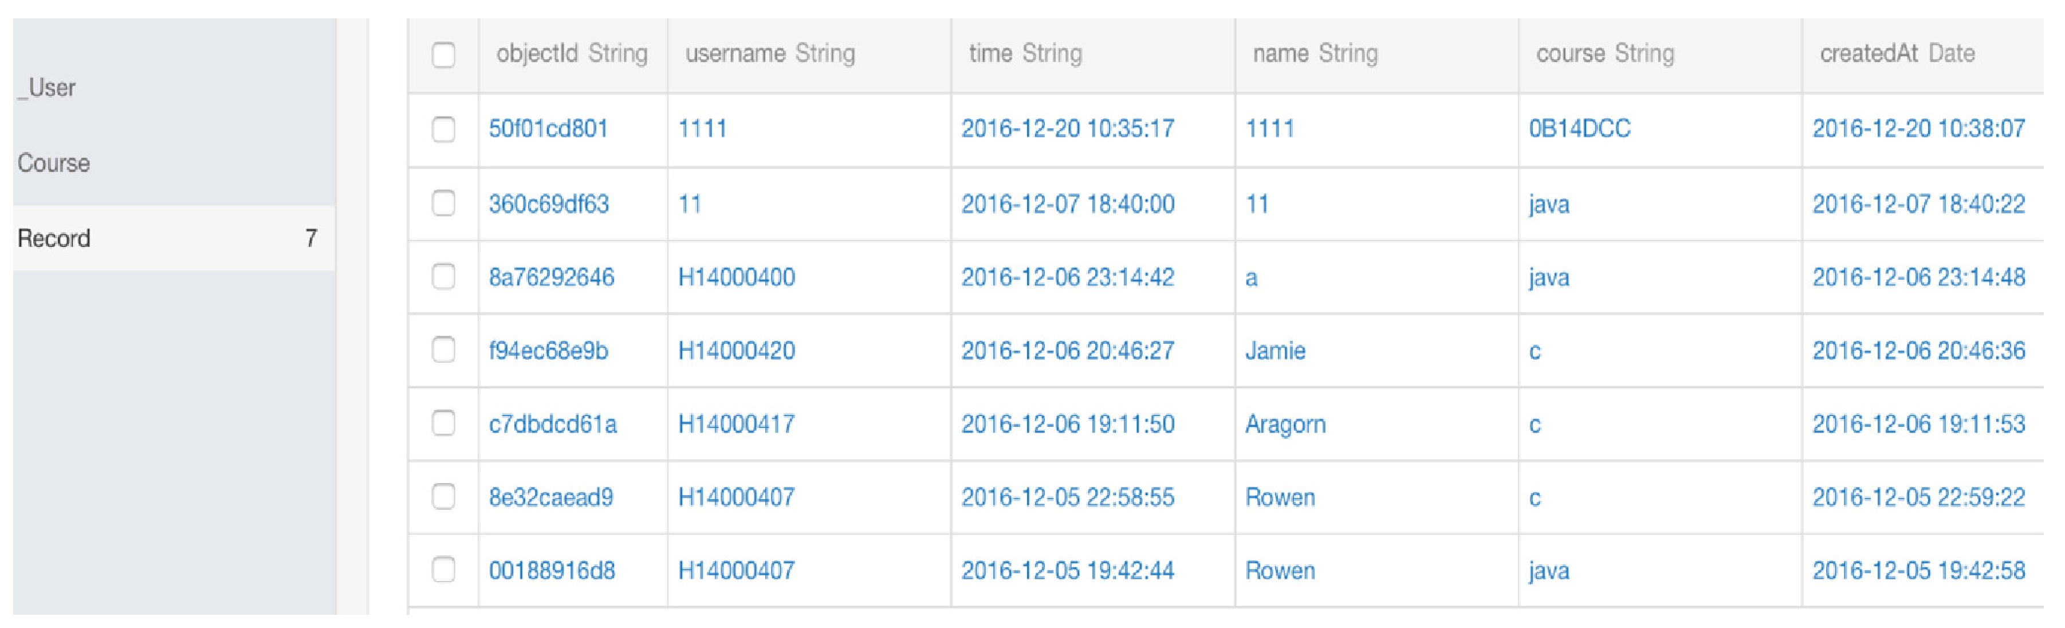Tick the checkbox next to 00188916d8
Viewport: 2065px width, 628px height.
[x=443, y=570]
